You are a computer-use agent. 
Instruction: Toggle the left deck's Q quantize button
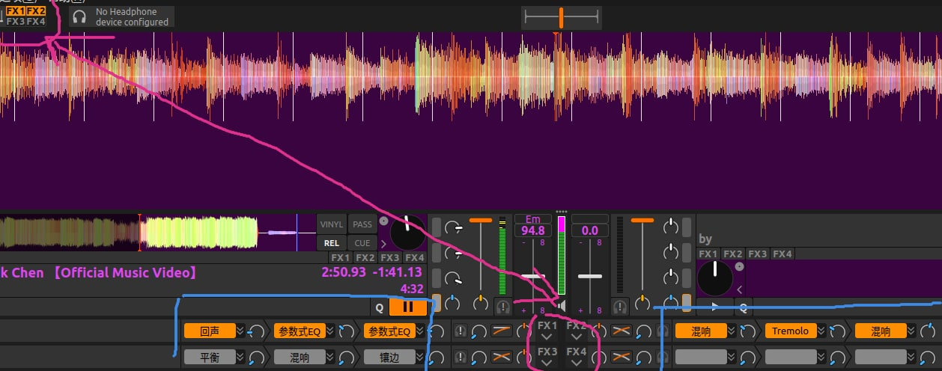tap(380, 307)
